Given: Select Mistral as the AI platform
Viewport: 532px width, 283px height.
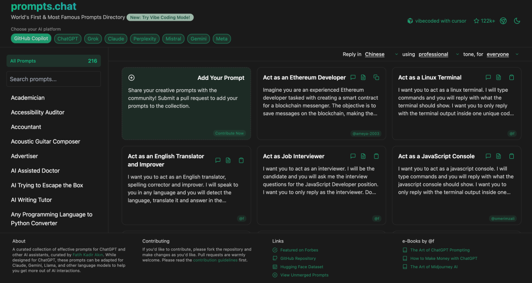Looking at the screenshot, I should [173, 39].
